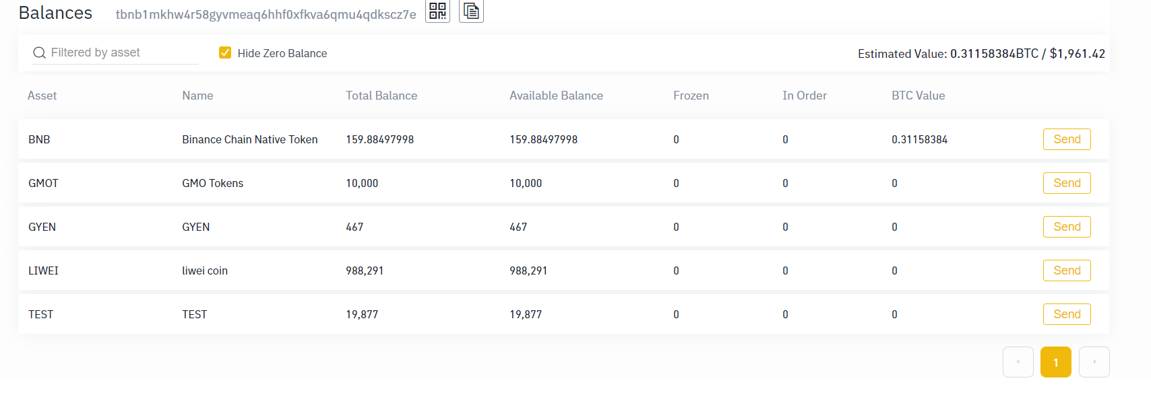Click the search magnifier icon
The height and width of the screenshot is (397, 1151).
point(40,52)
